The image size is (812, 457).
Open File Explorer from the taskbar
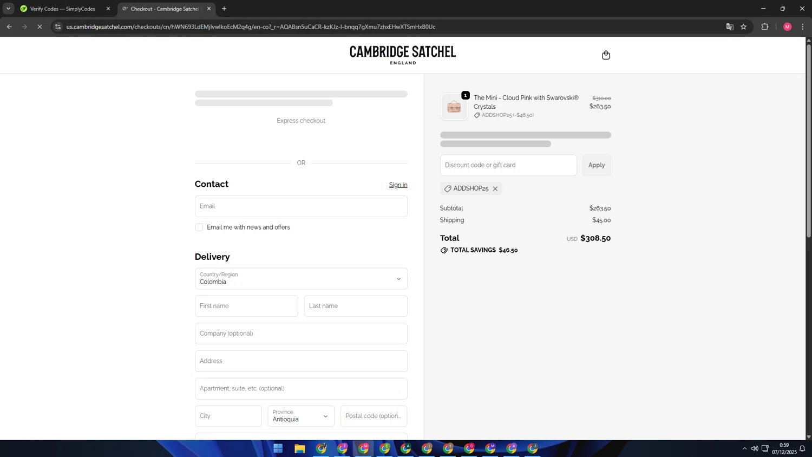[299, 448]
